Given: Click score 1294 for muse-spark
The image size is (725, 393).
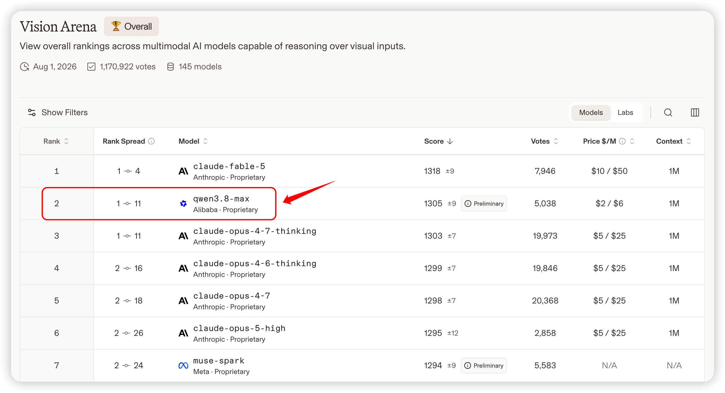Looking at the screenshot, I should point(433,365).
